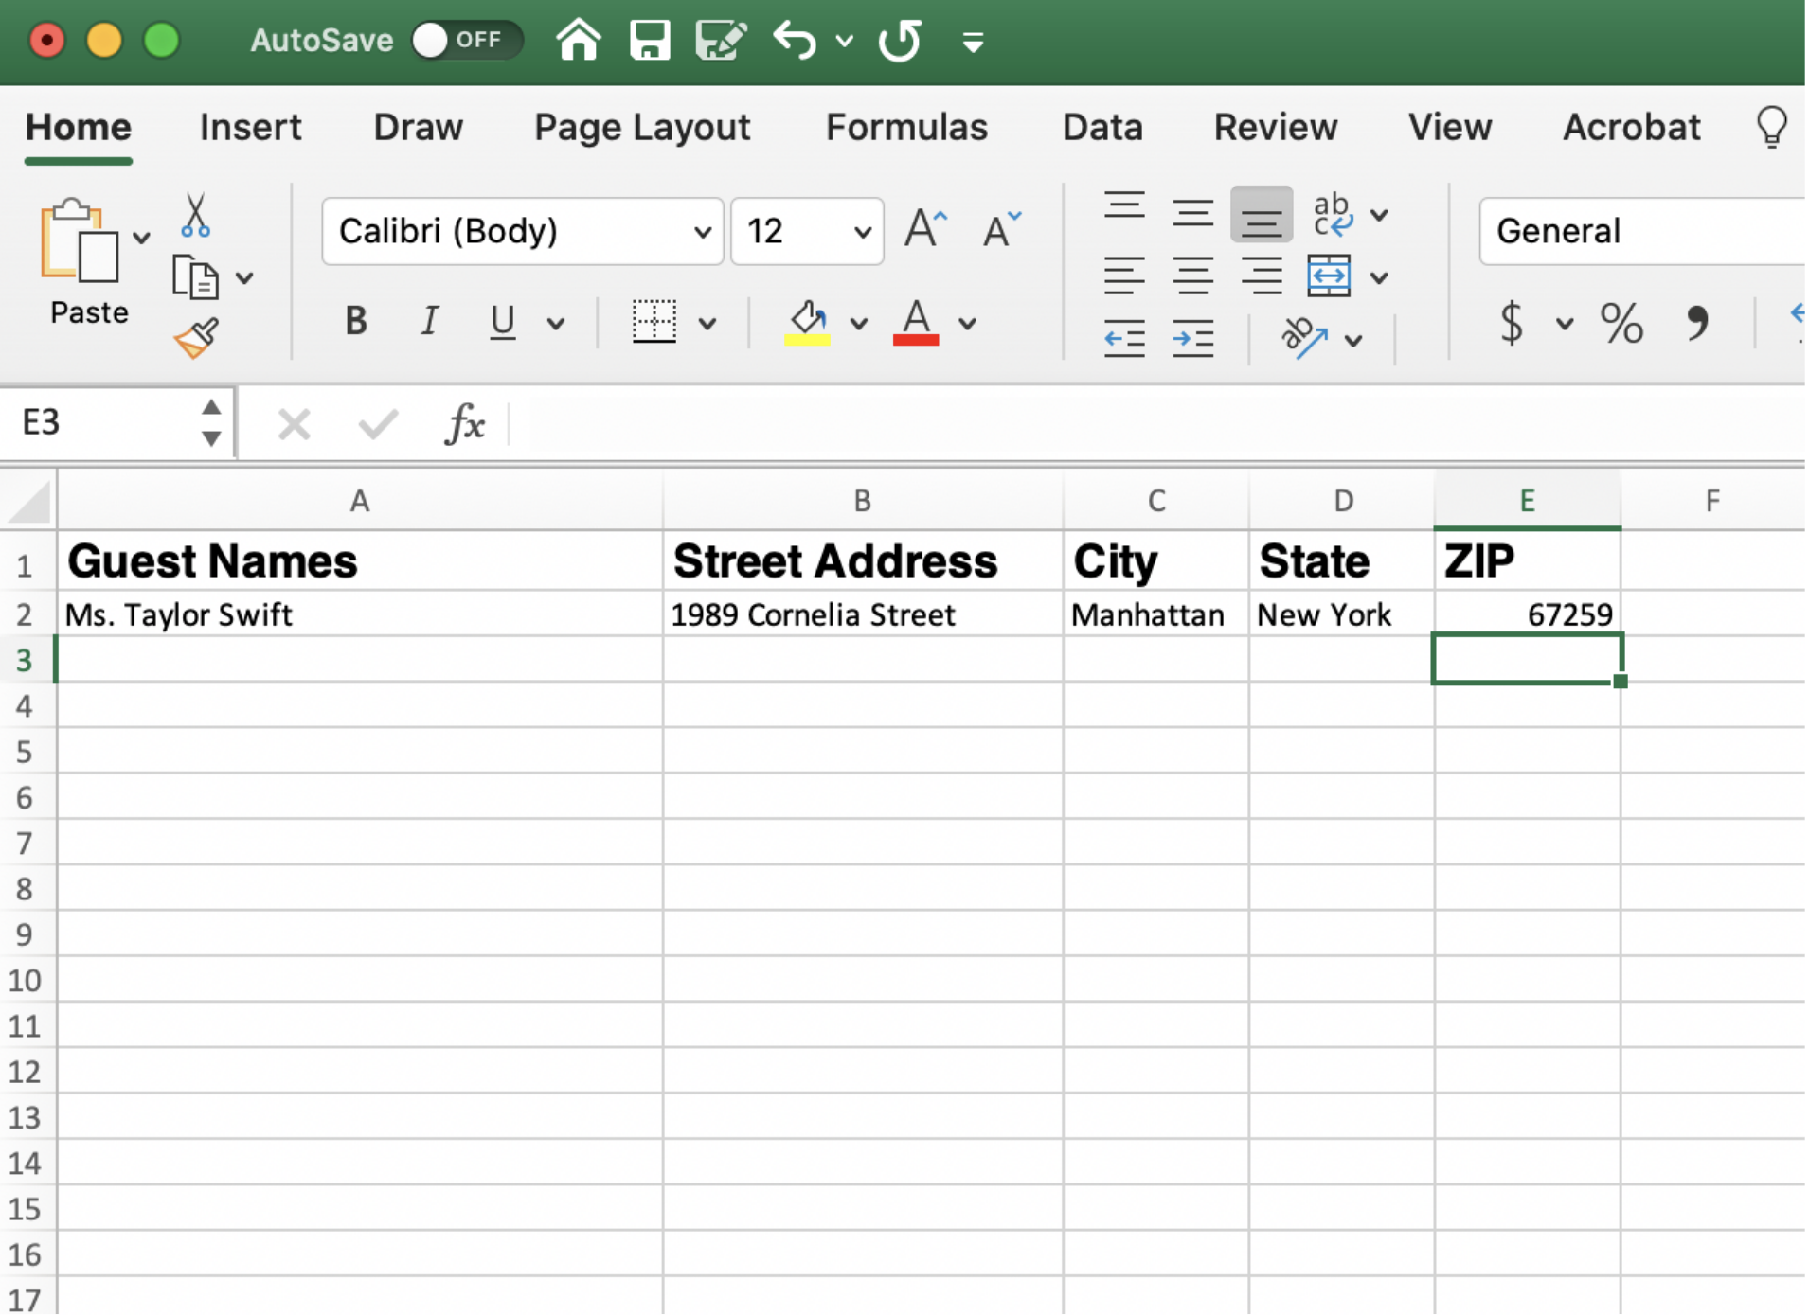Select the cell containing Ms. Taylor Swift

click(360, 614)
